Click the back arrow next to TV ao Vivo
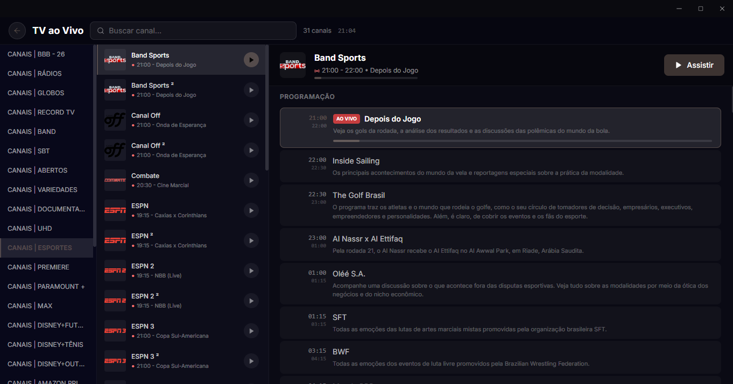The image size is (733, 384). click(x=17, y=31)
